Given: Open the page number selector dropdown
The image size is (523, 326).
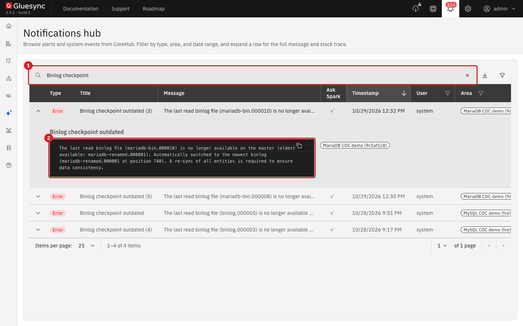Looking at the screenshot, I should 442,246.
